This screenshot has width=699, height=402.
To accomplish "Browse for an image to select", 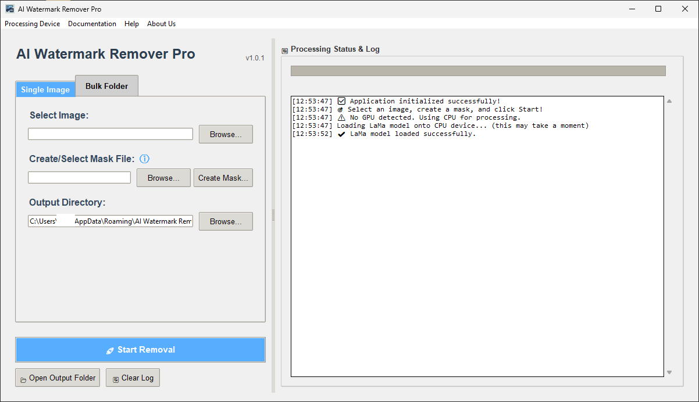I will point(226,134).
